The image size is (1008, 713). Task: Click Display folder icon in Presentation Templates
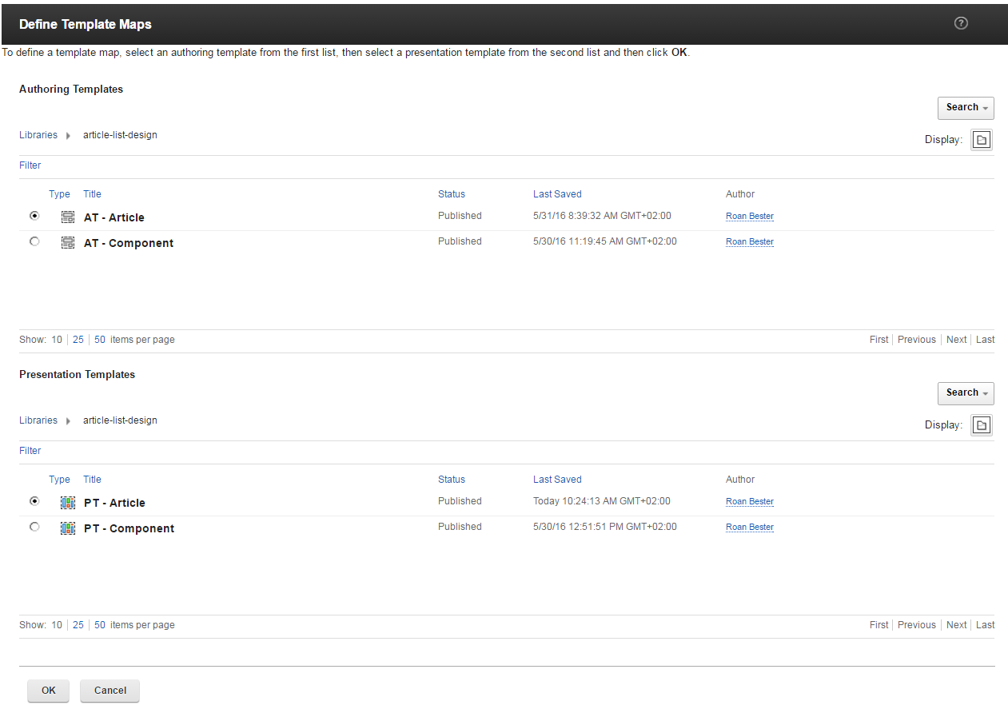click(x=982, y=425)
